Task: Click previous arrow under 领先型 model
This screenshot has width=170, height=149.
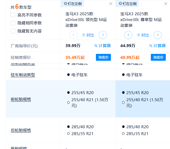Action: pos(73,35)
